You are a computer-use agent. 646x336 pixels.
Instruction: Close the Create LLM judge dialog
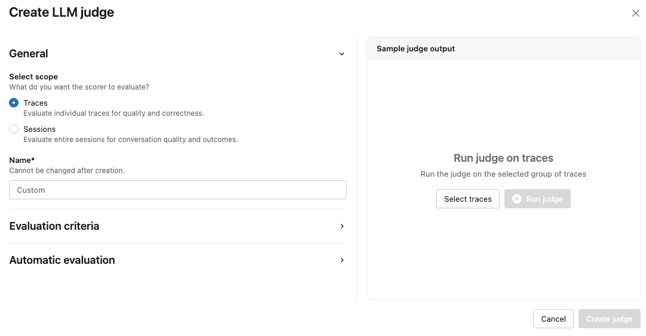pyautogui.click(x=635, y=13)
